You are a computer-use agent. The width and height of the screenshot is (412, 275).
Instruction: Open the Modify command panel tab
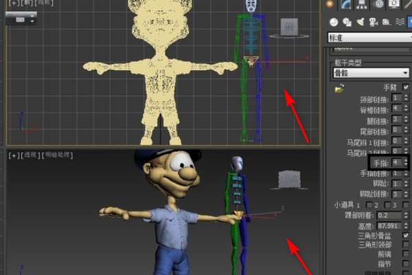coord(346,4)
